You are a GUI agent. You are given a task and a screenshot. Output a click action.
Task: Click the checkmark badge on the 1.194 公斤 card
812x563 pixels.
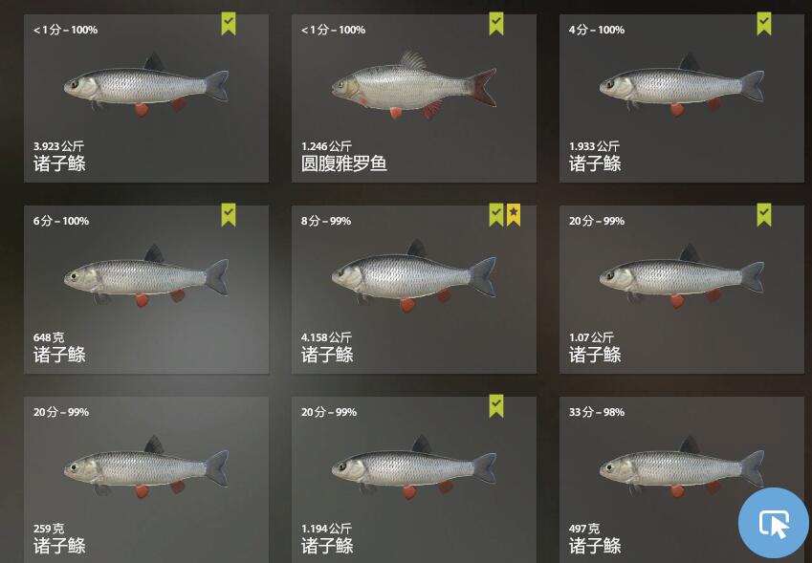496,406
